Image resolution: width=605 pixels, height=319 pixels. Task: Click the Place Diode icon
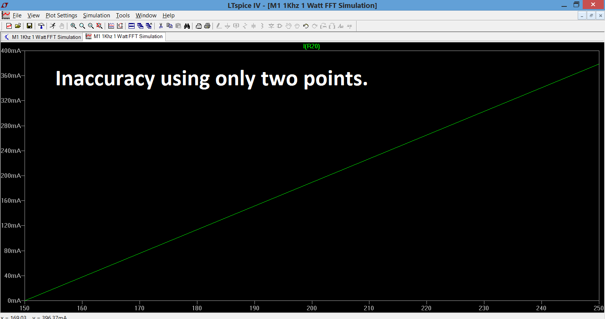pos(271,26)
